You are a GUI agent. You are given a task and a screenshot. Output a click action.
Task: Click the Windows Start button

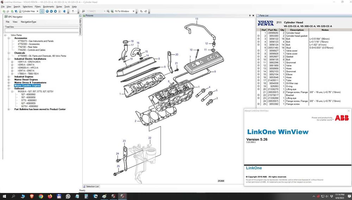tap(4, 196)
